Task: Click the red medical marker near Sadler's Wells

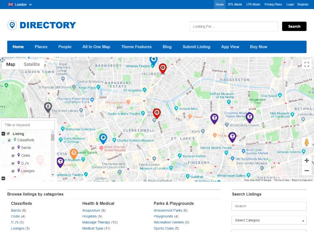Action: point(157,113)
